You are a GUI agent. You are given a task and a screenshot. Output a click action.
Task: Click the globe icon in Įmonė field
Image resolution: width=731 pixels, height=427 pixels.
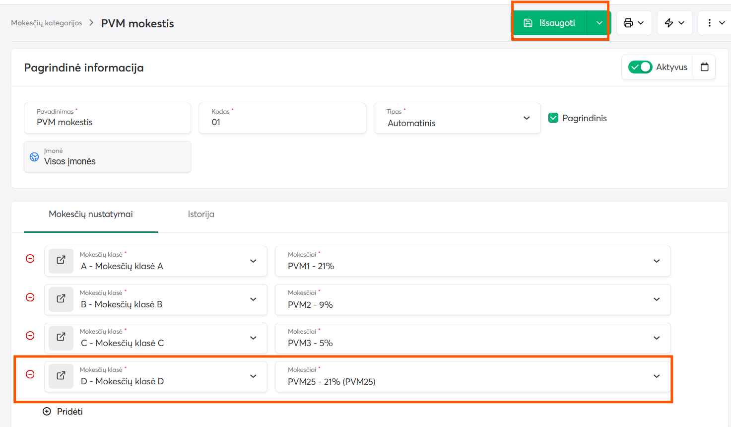click(34, 157)
